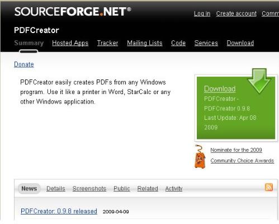The width and height of the screenshot is (279, 224).
Task: Click the orange RSS feed icon
Action: coord(269,187)
